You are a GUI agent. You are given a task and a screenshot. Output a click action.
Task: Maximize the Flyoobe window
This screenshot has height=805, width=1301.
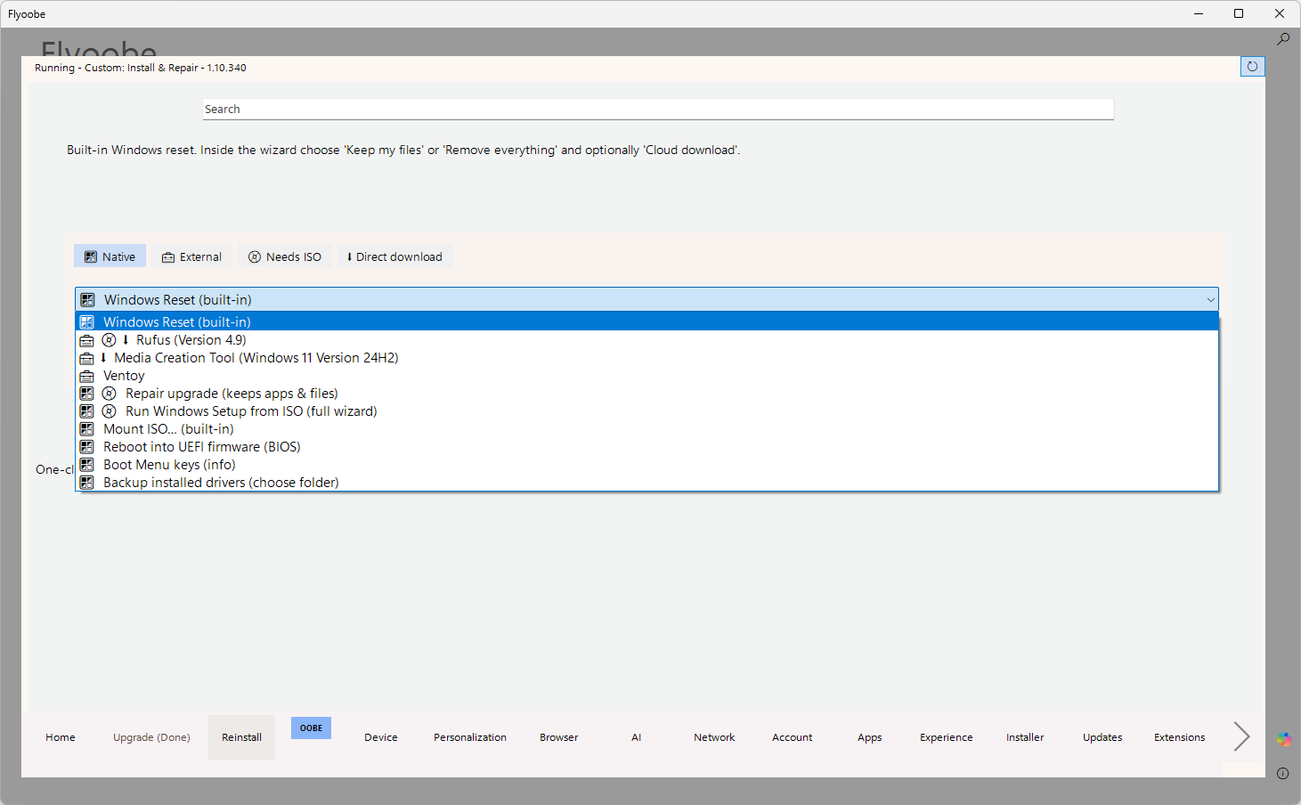(x=1239, y=13)
